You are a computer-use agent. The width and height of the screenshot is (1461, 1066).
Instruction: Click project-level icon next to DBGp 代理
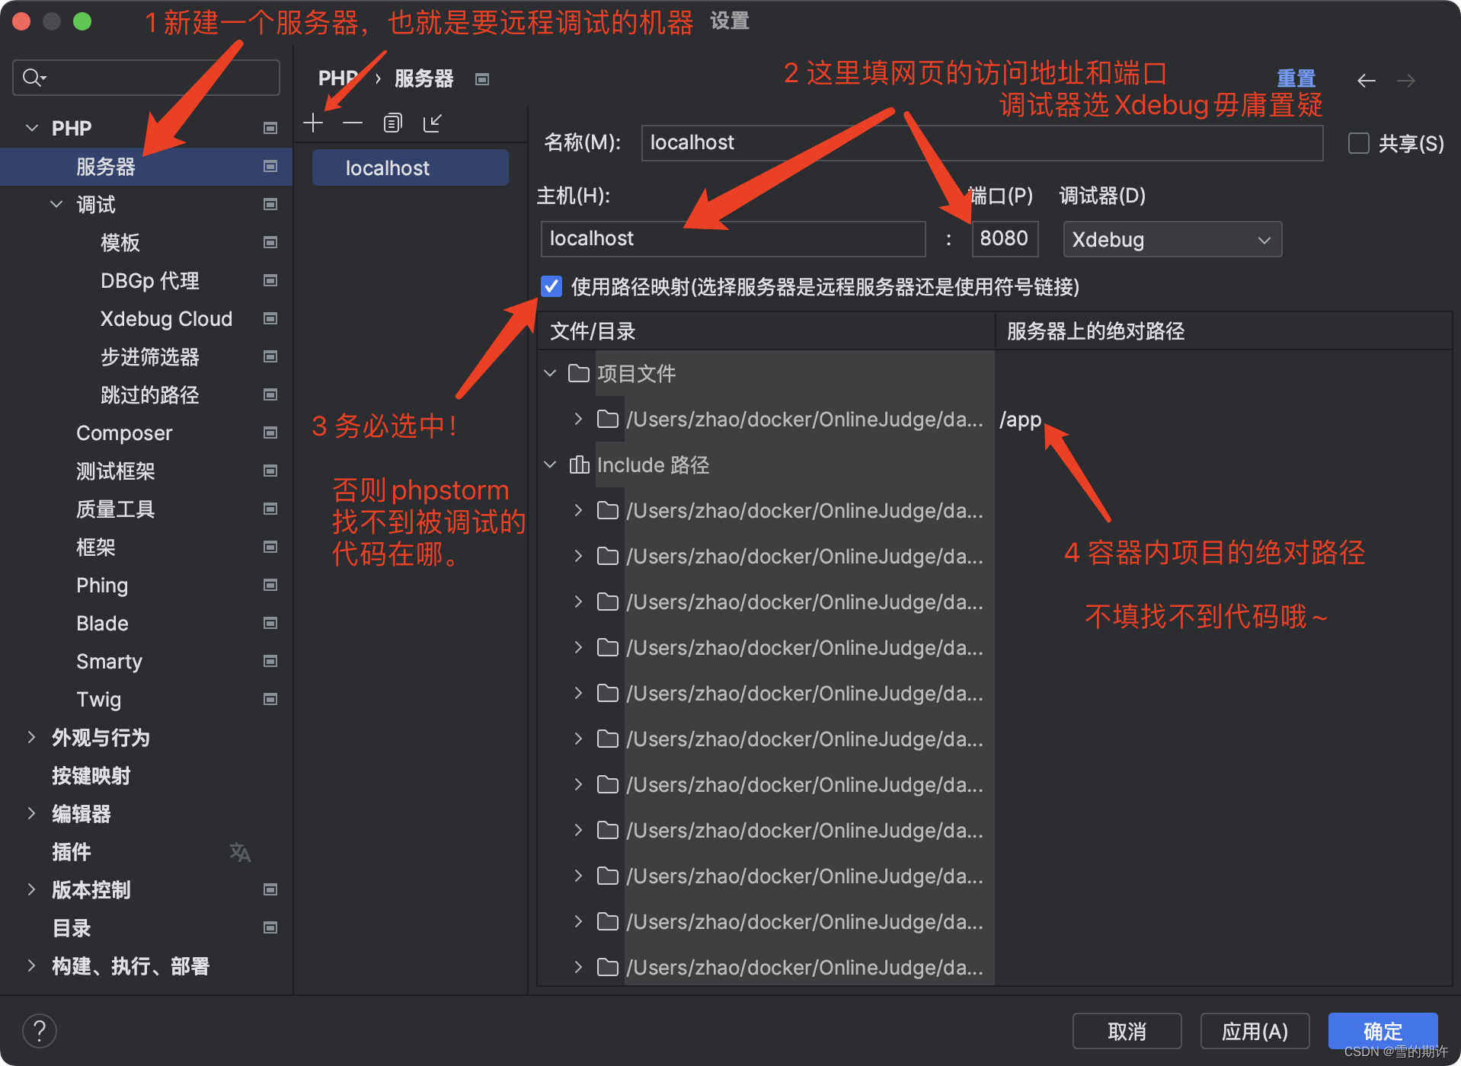[270, 280]
